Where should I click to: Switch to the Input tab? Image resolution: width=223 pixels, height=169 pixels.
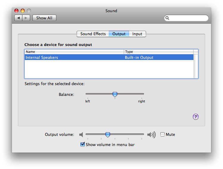tap(137, 34)
